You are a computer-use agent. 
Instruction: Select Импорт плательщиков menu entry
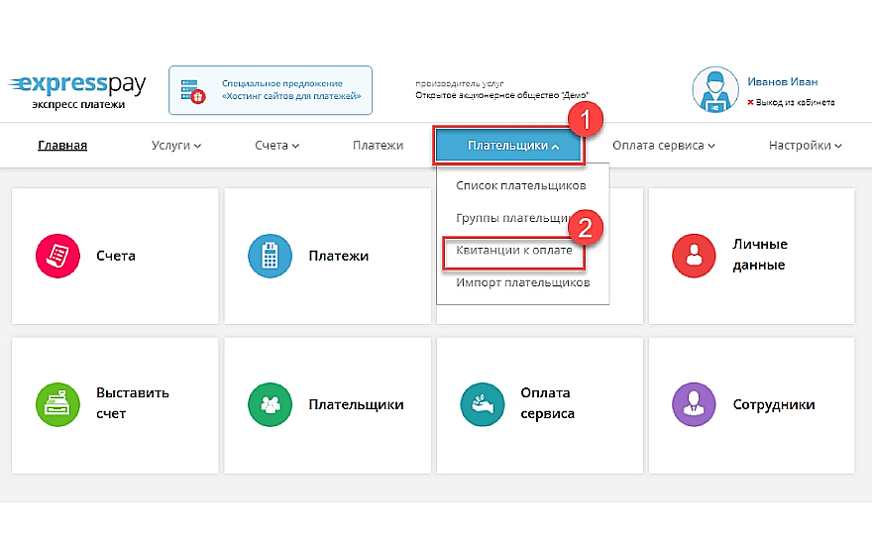(522, 282)
